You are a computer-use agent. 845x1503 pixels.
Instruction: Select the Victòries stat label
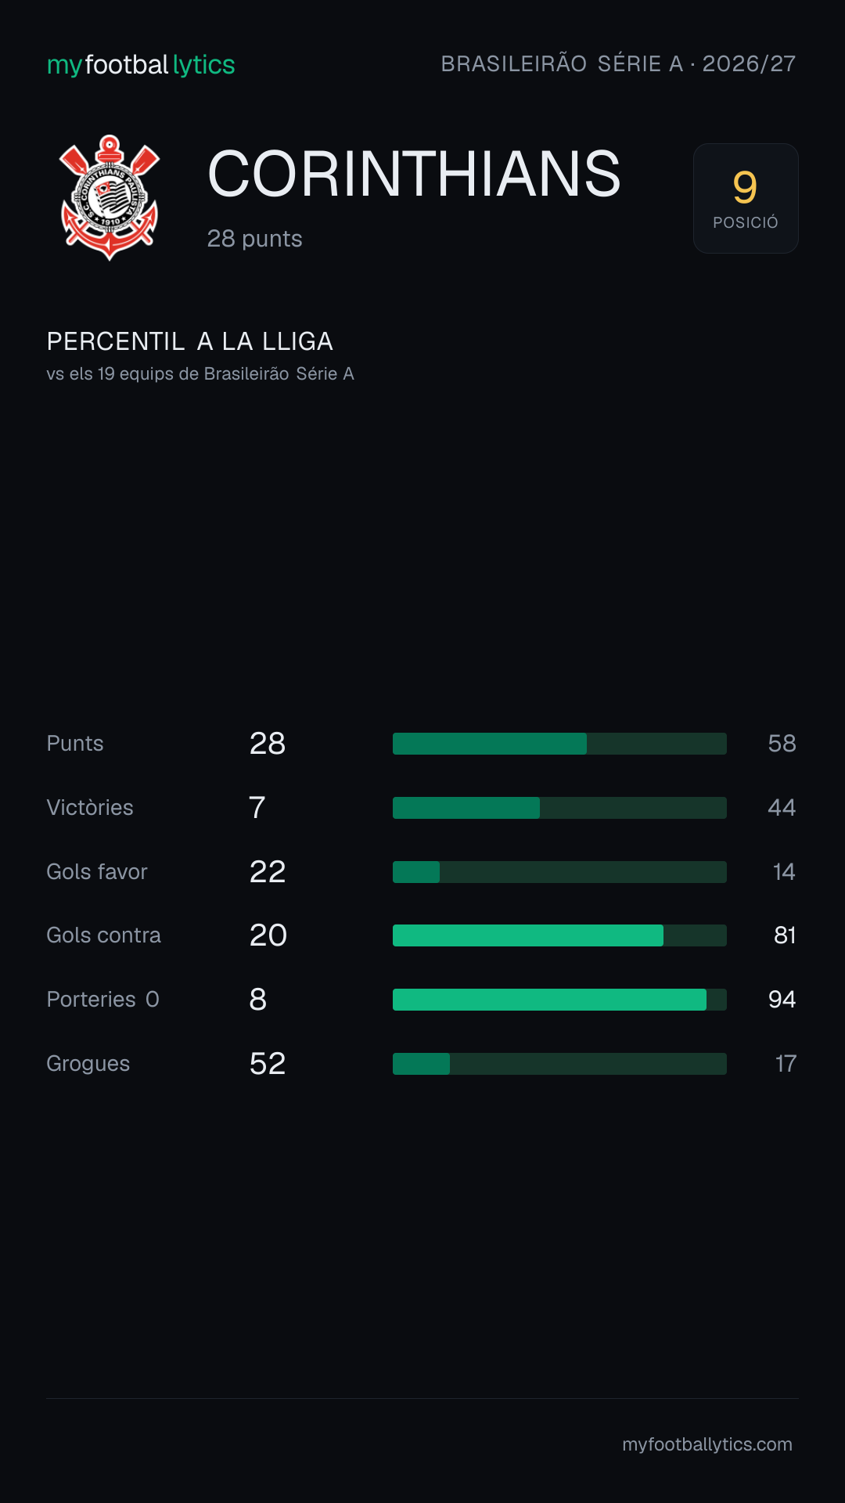90,808
